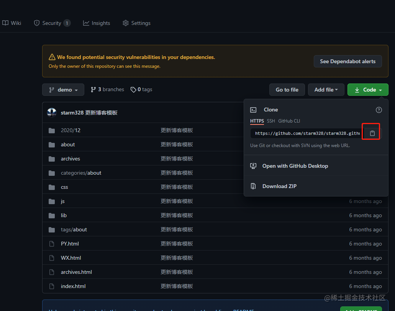View the 3 branches link

[x=107, y=89]
